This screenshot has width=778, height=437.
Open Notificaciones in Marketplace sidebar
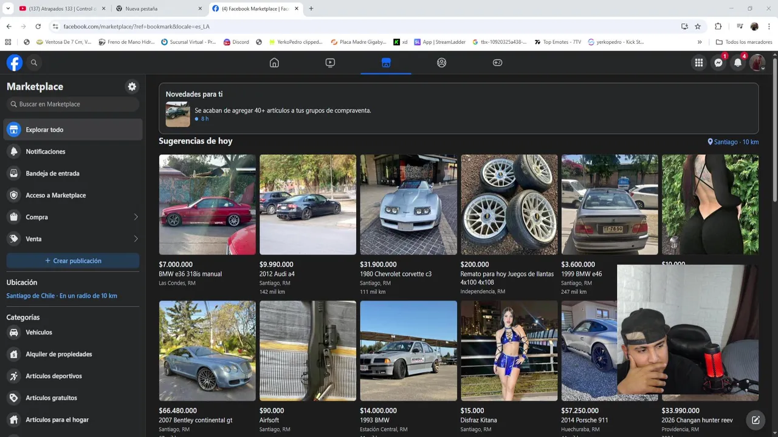coord(73,152)
